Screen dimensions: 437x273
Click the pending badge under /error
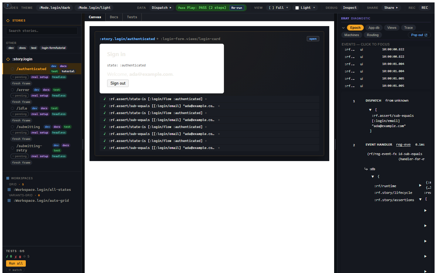(19, 96)
